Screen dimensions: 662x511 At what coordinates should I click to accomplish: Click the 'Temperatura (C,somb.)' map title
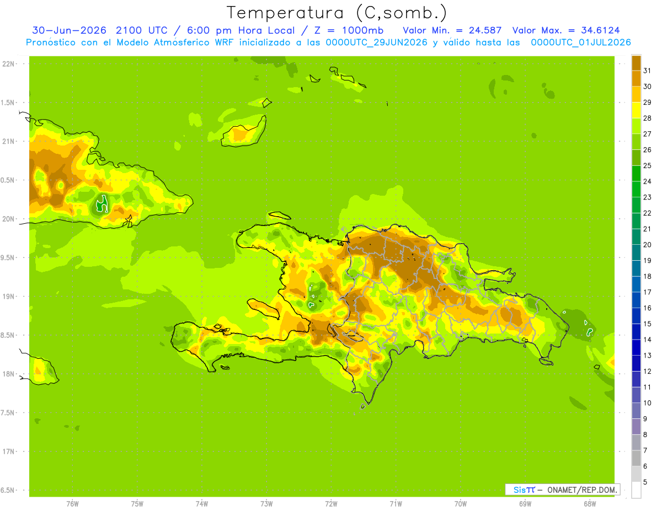pos(337,13)
